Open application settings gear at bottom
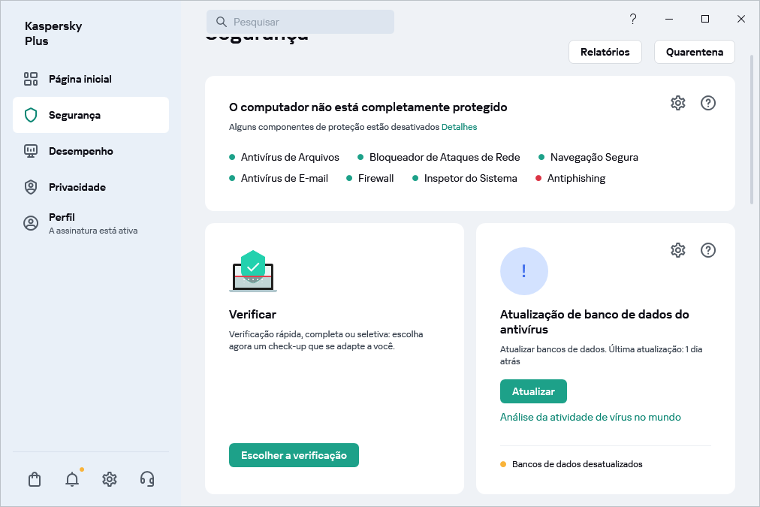 [109, 478]
